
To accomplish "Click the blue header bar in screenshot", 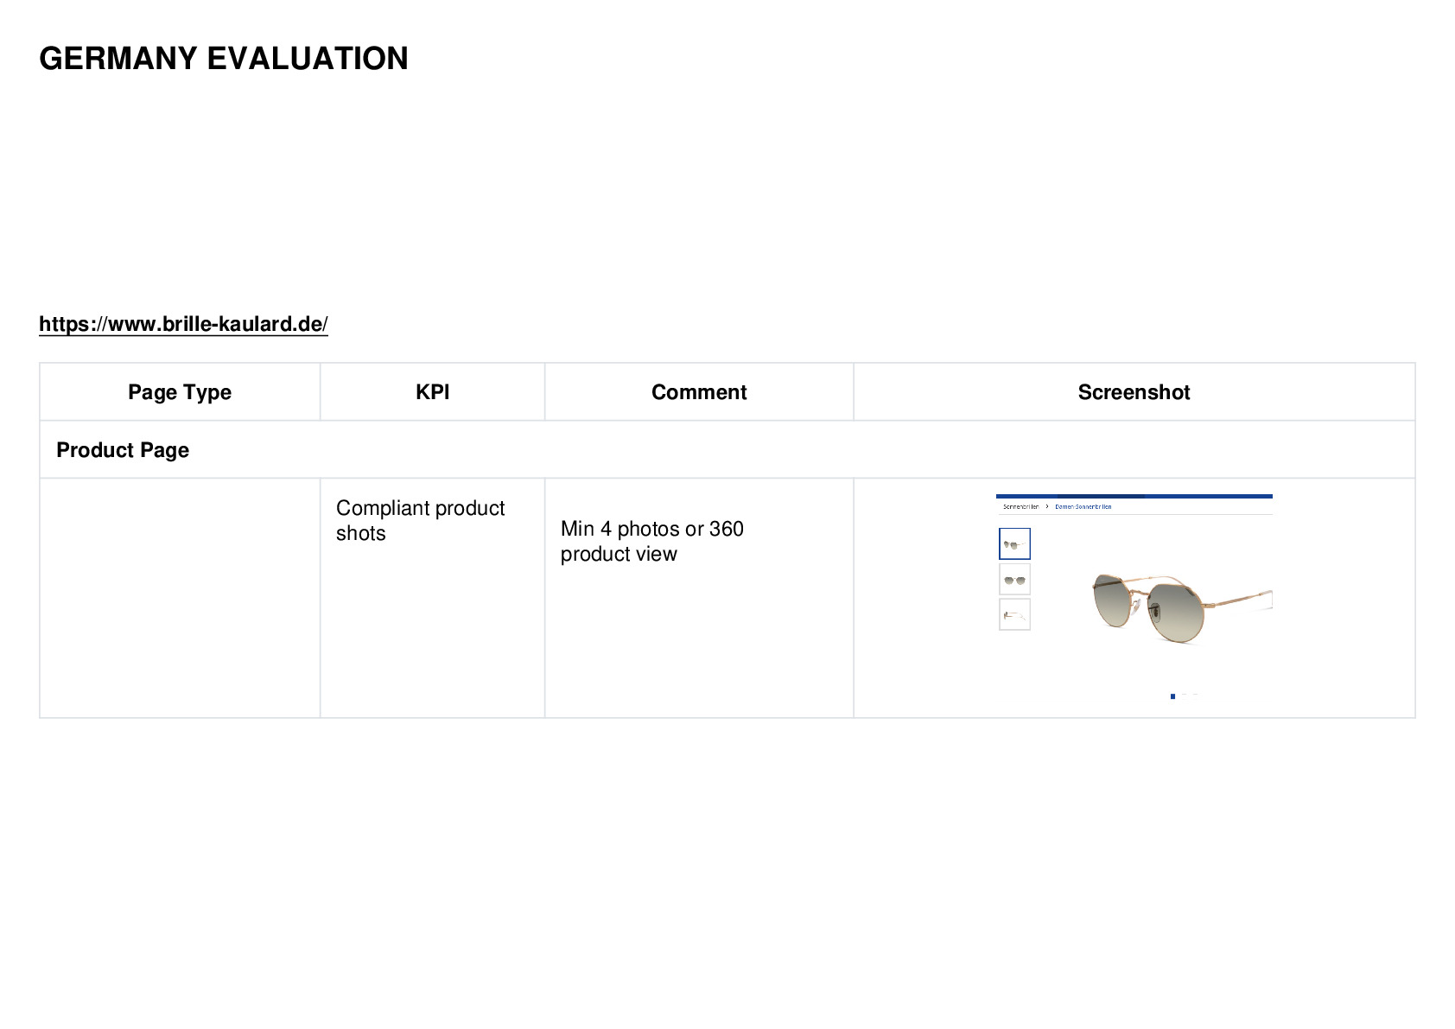I will coord(1134,497).
